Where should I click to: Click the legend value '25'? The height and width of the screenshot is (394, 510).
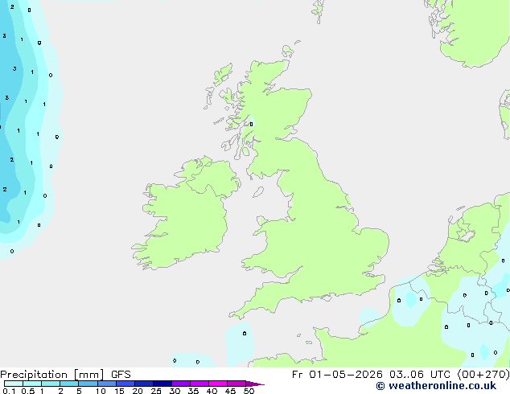[156, 391]
